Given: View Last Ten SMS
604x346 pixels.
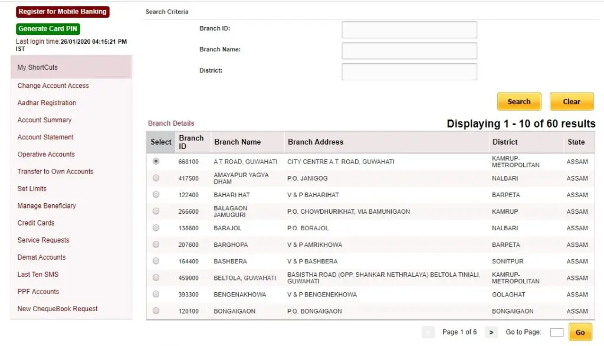Looking at the screenshot, I should pos(38,274).
